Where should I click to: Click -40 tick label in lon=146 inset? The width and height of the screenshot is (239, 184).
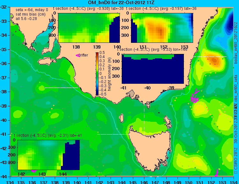click(x=147, y=88)
